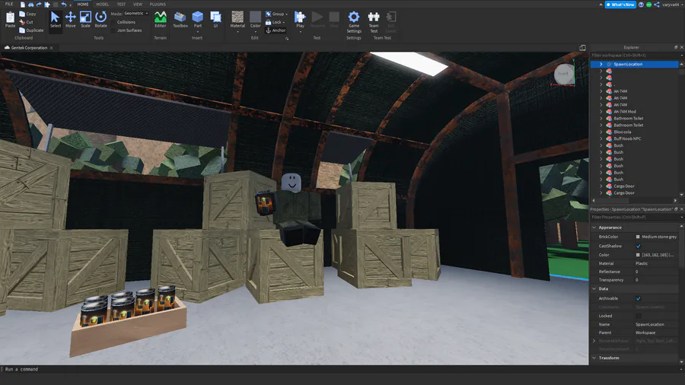
Task: Switch to the TEST ribbon tab
Action: tap(121, 5)
